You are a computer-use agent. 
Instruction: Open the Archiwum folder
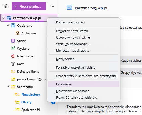click(x=29, y=33)
